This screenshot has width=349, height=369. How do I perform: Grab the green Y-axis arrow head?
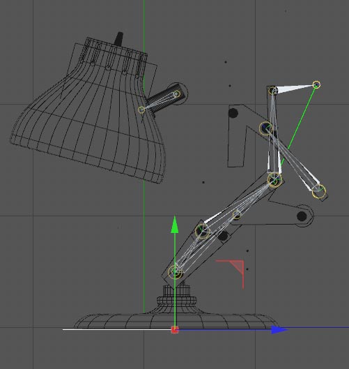pyautogui.click(x=174, y=225)
